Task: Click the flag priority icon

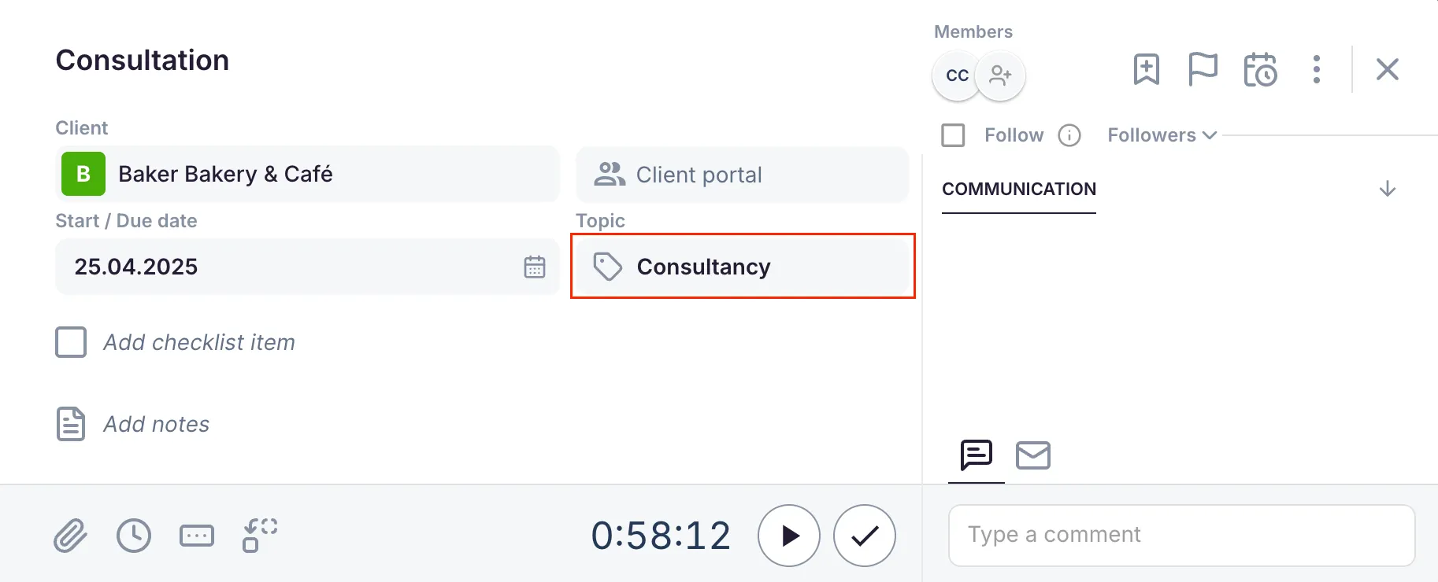Action: click(1203, 69)
